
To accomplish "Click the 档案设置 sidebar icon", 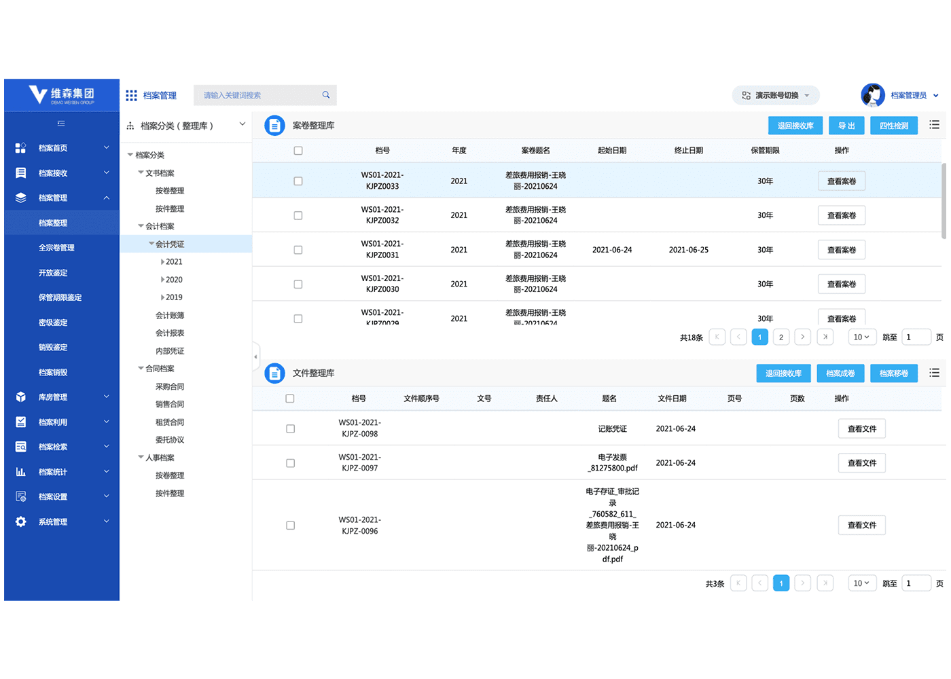I will point(21,496).
